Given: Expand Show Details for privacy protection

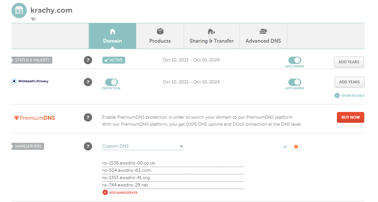Looking at the screenshot, I should click(x=350, y=95).
